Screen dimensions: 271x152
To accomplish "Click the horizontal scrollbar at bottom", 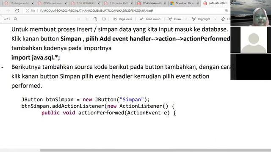I will coord(155,150).
